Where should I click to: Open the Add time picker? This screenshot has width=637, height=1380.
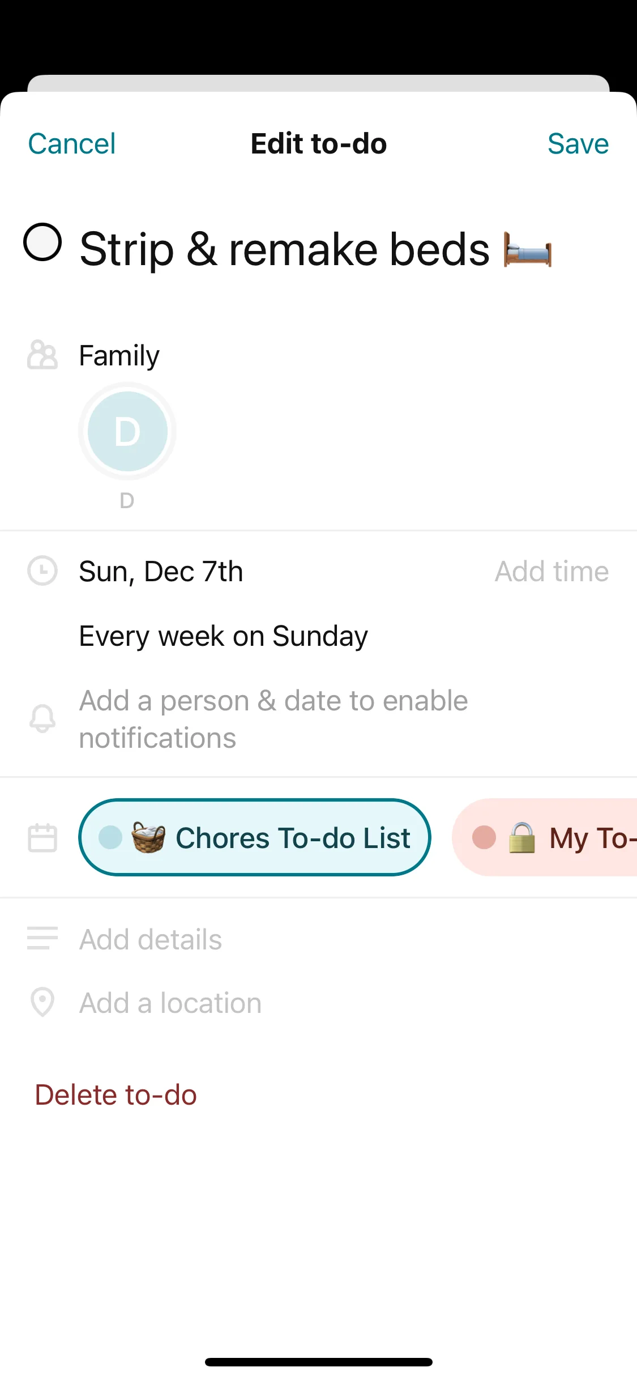tap(552, 571)
